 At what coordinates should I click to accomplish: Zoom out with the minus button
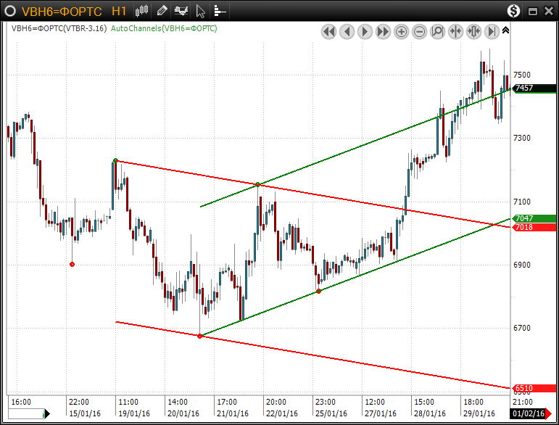click(x=419, y=31)
